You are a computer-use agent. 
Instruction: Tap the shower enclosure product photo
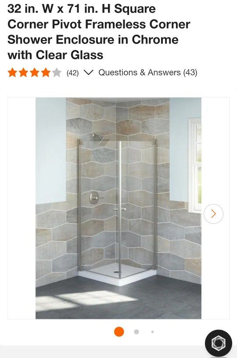[118, 208]
